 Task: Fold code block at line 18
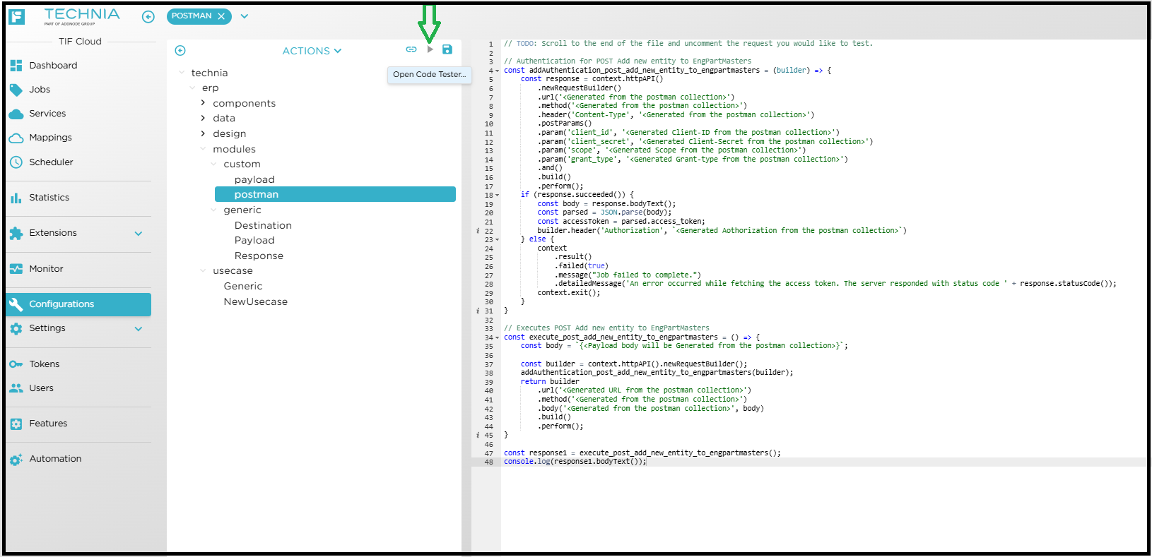pyautogui.click(x=497, y=196)
